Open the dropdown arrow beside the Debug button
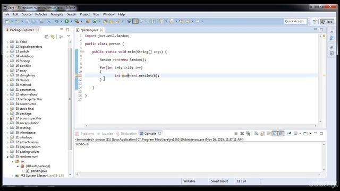Screen dimensions: 340x191 [x=62, y=21]
